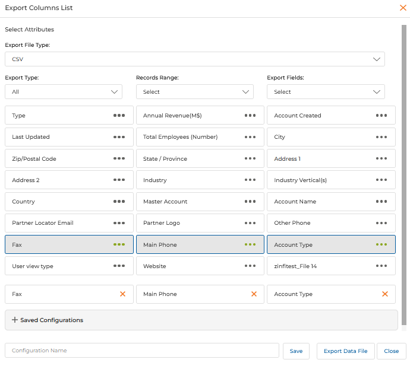Click the three-dot icon for Address 1
The height and width of the screenshot is (366, 410).
[381, 158]
